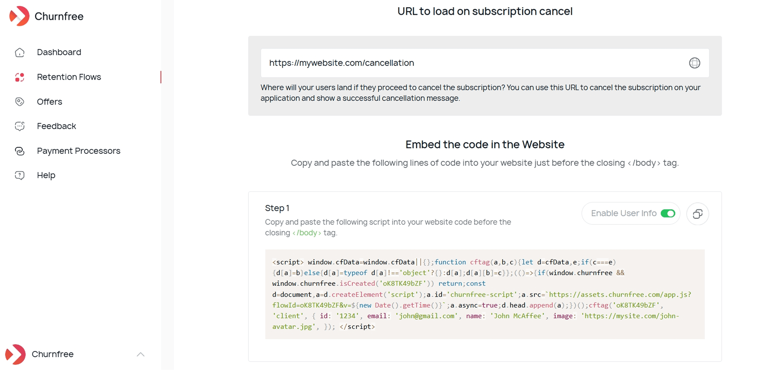778x370 pixels.
Task: Disable the Enable User Info toggle
Action: 668,214
